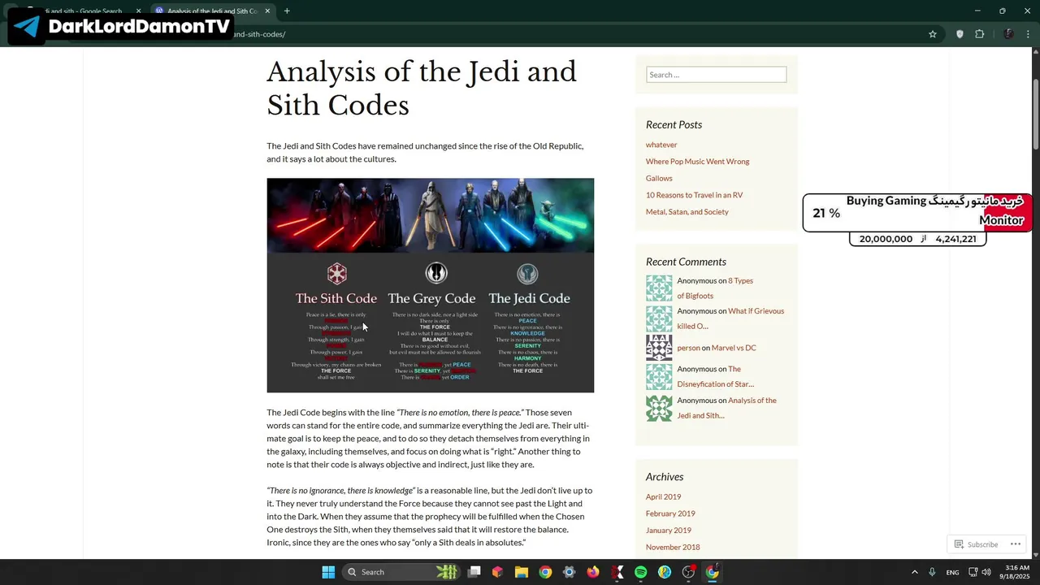
Task: Open the April 2019 archive
Action: tap(663, 497)
